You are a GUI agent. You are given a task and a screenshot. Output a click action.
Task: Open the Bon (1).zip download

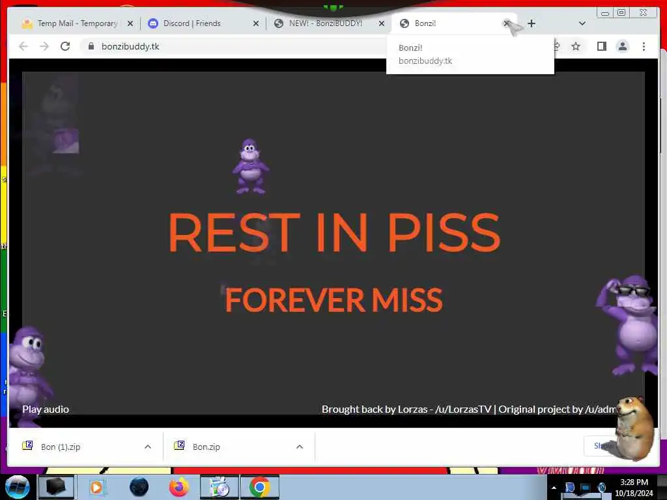point(61,447)
